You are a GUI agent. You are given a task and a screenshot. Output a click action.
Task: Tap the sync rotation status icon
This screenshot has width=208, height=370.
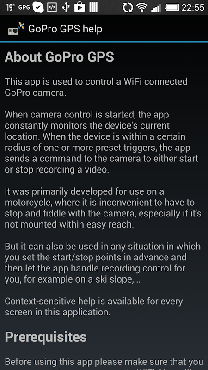coord(128,7)
